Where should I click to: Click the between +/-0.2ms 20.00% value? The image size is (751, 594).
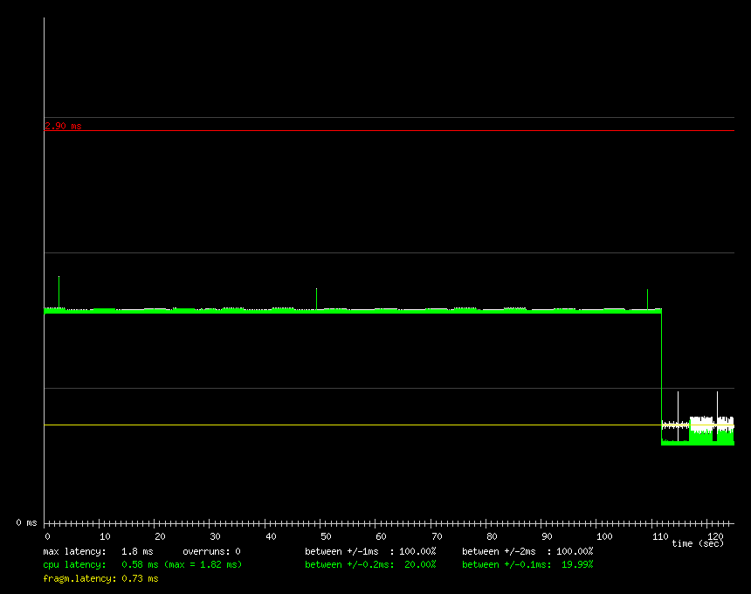point(370,565)
